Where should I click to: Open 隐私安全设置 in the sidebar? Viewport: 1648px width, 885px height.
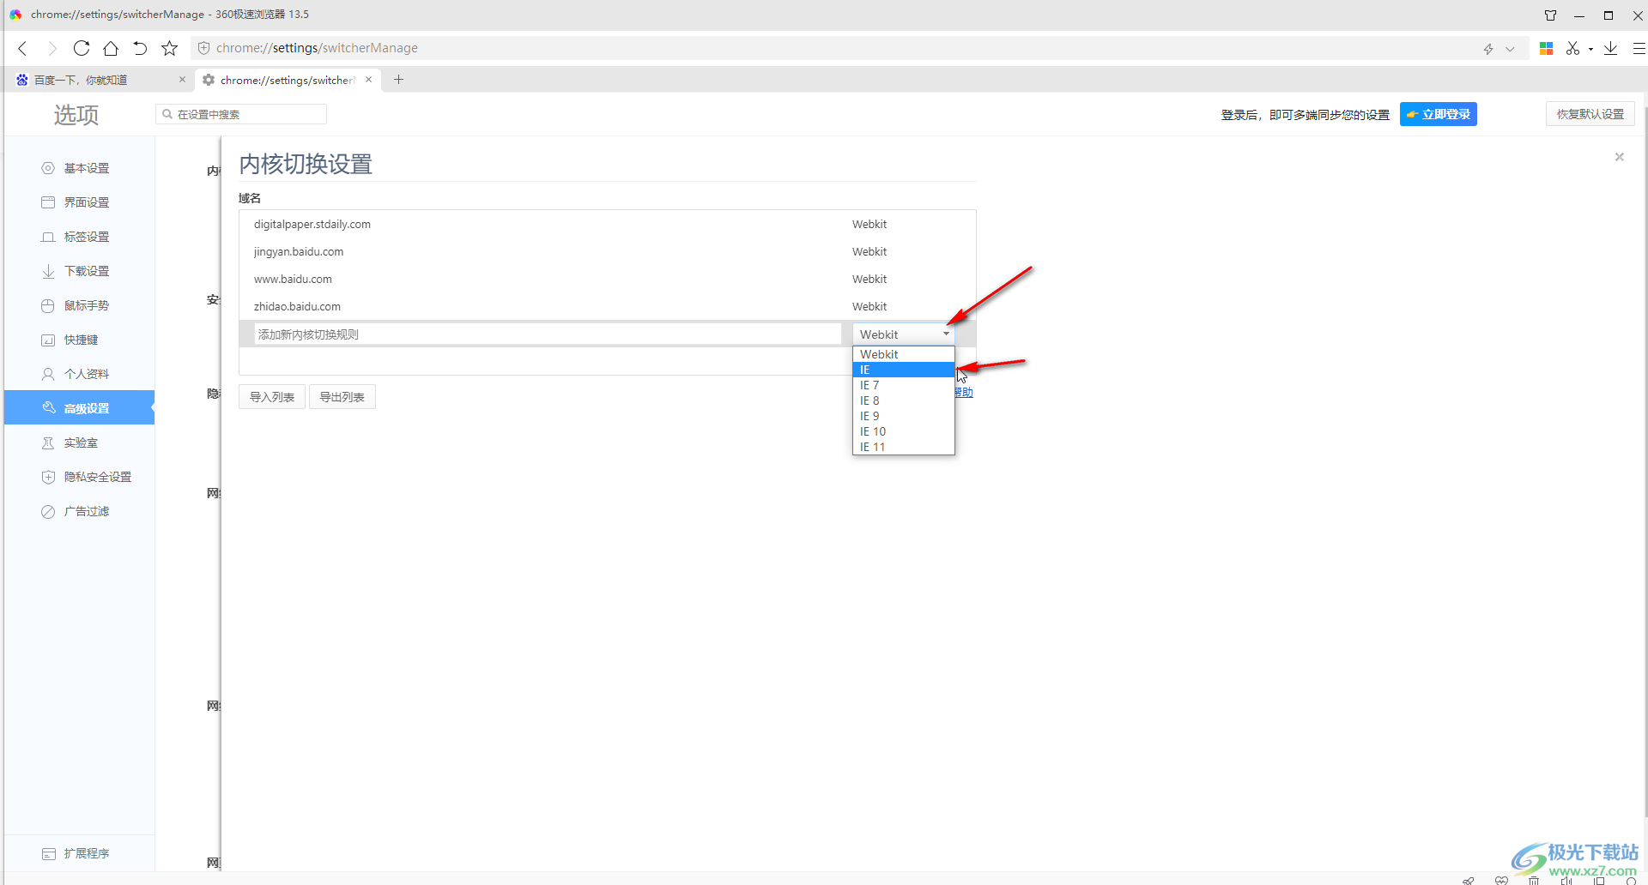coord(79,477)
